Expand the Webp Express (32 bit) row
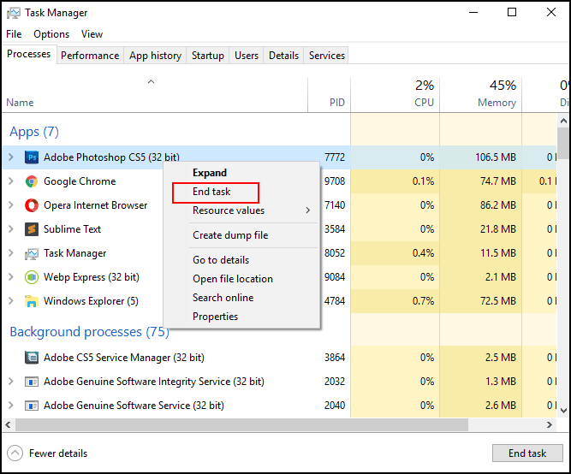571x474 pixels. pyautogui.click(x=11, y=277)
